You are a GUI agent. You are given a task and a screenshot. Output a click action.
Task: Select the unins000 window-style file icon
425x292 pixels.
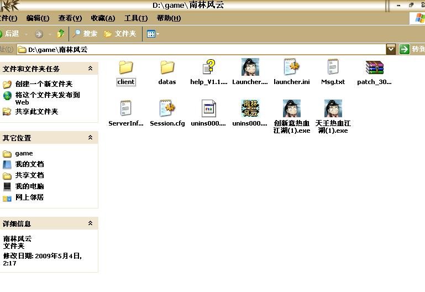click(209, 108)
